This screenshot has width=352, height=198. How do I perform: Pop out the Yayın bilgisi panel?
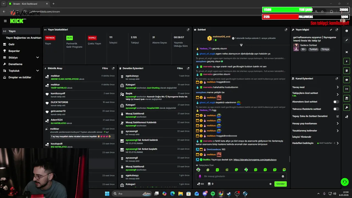[x=337, y=30]
